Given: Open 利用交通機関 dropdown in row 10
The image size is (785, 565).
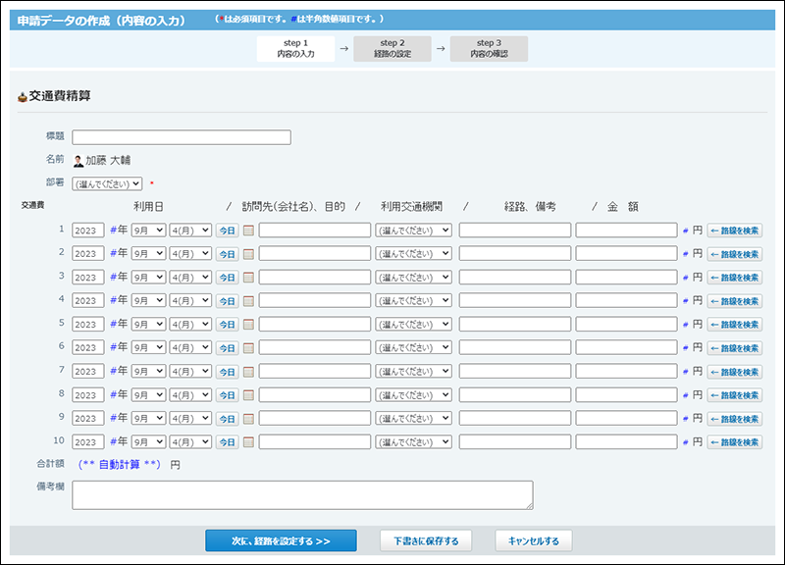Looking at the screenshot, I should tap(413, 441).
